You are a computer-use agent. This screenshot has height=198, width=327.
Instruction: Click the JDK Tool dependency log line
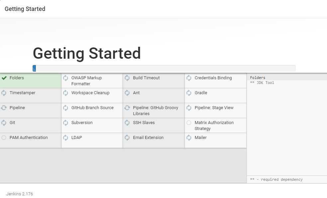tap(262, 83)
